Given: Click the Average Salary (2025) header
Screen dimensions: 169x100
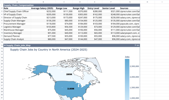Looking at the screenshot, I should [43, 8].
